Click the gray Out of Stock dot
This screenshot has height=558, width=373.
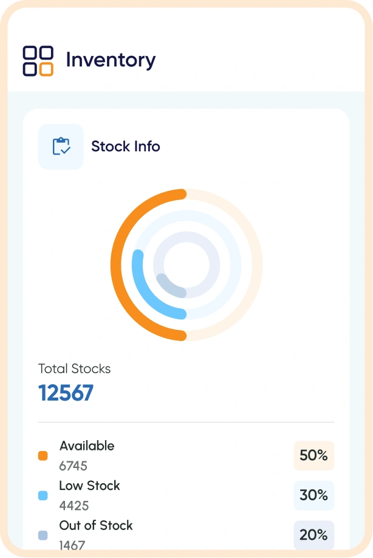43,536
